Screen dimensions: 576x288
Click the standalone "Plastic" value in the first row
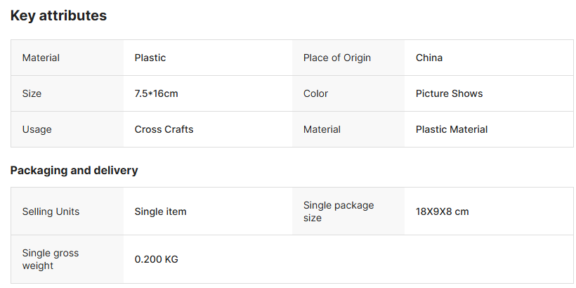pos(150,58)
